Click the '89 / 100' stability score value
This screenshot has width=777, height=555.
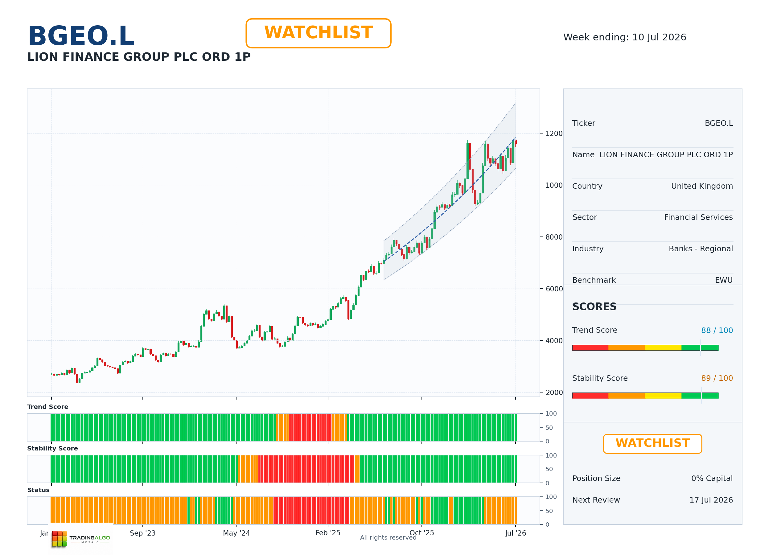pyautogui.click(x=717, y=378)
